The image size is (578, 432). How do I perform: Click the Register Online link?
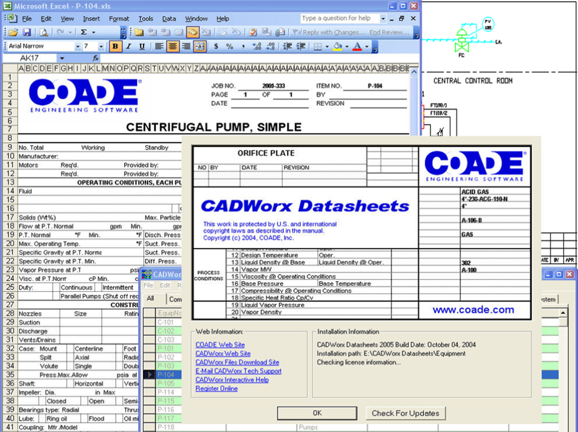[216, 389]
